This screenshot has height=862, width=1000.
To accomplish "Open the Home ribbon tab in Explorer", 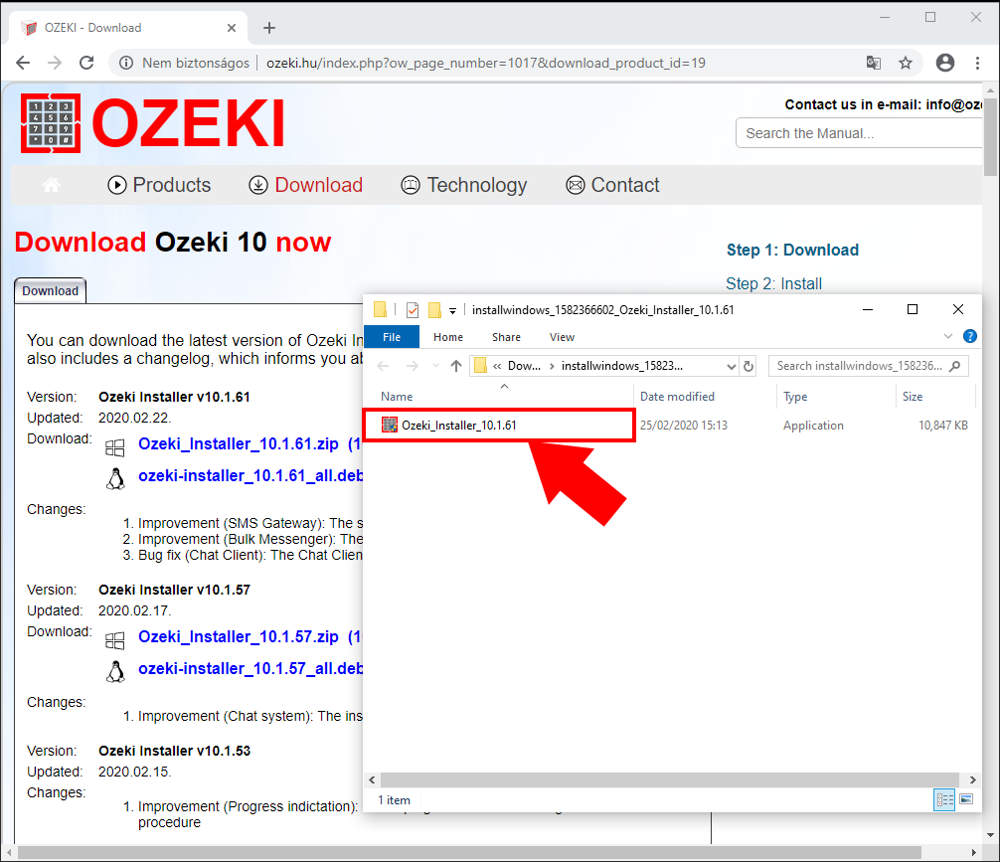I will pyautogui.click(x=448, y=337).
